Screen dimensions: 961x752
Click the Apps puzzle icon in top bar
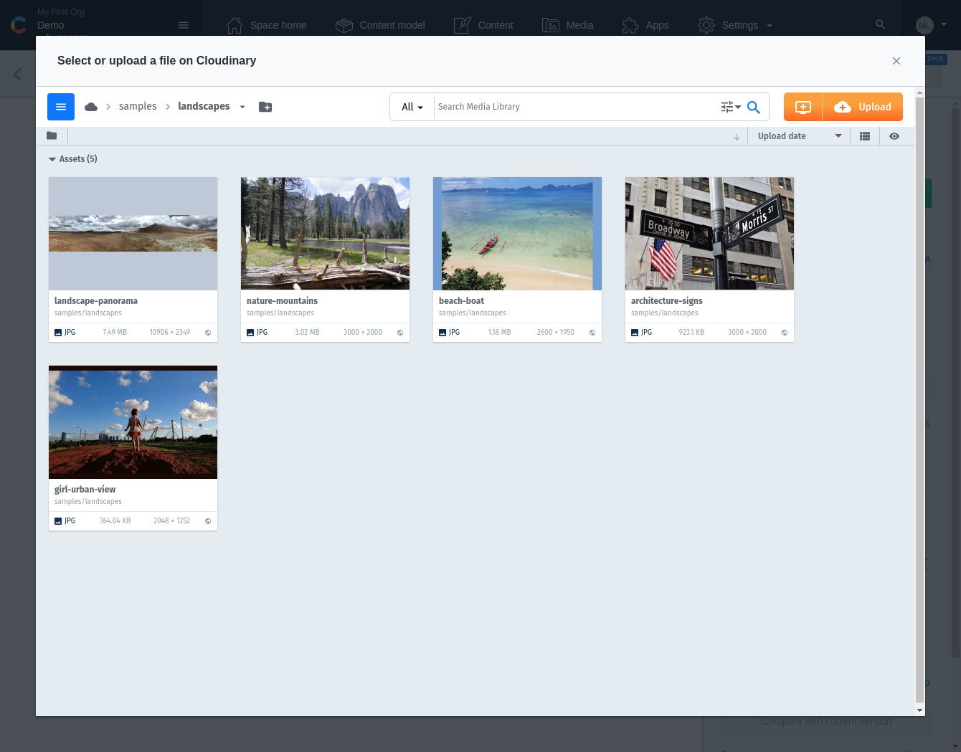pos(630,25)
